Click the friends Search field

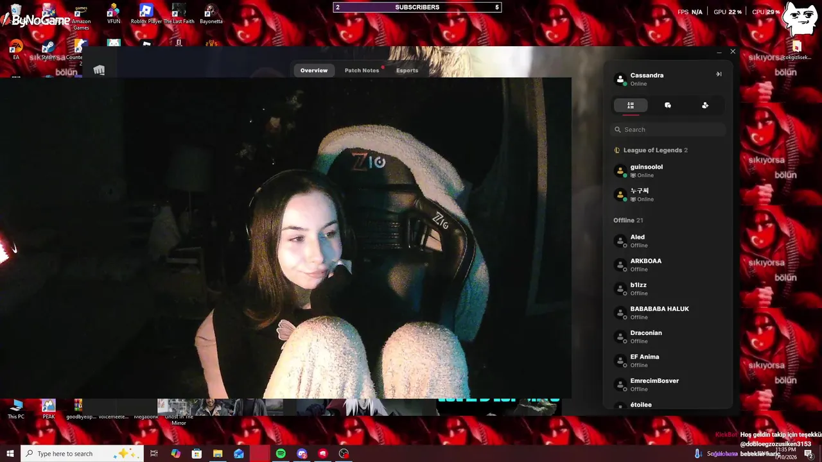[668, 130]
